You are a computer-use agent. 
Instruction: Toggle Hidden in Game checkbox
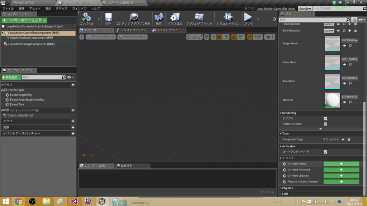pos(325,124)
